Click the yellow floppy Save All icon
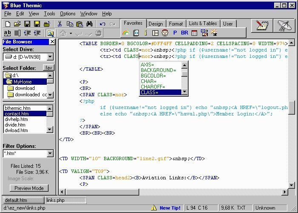This screenshot has width=298, height=213. 37,24
